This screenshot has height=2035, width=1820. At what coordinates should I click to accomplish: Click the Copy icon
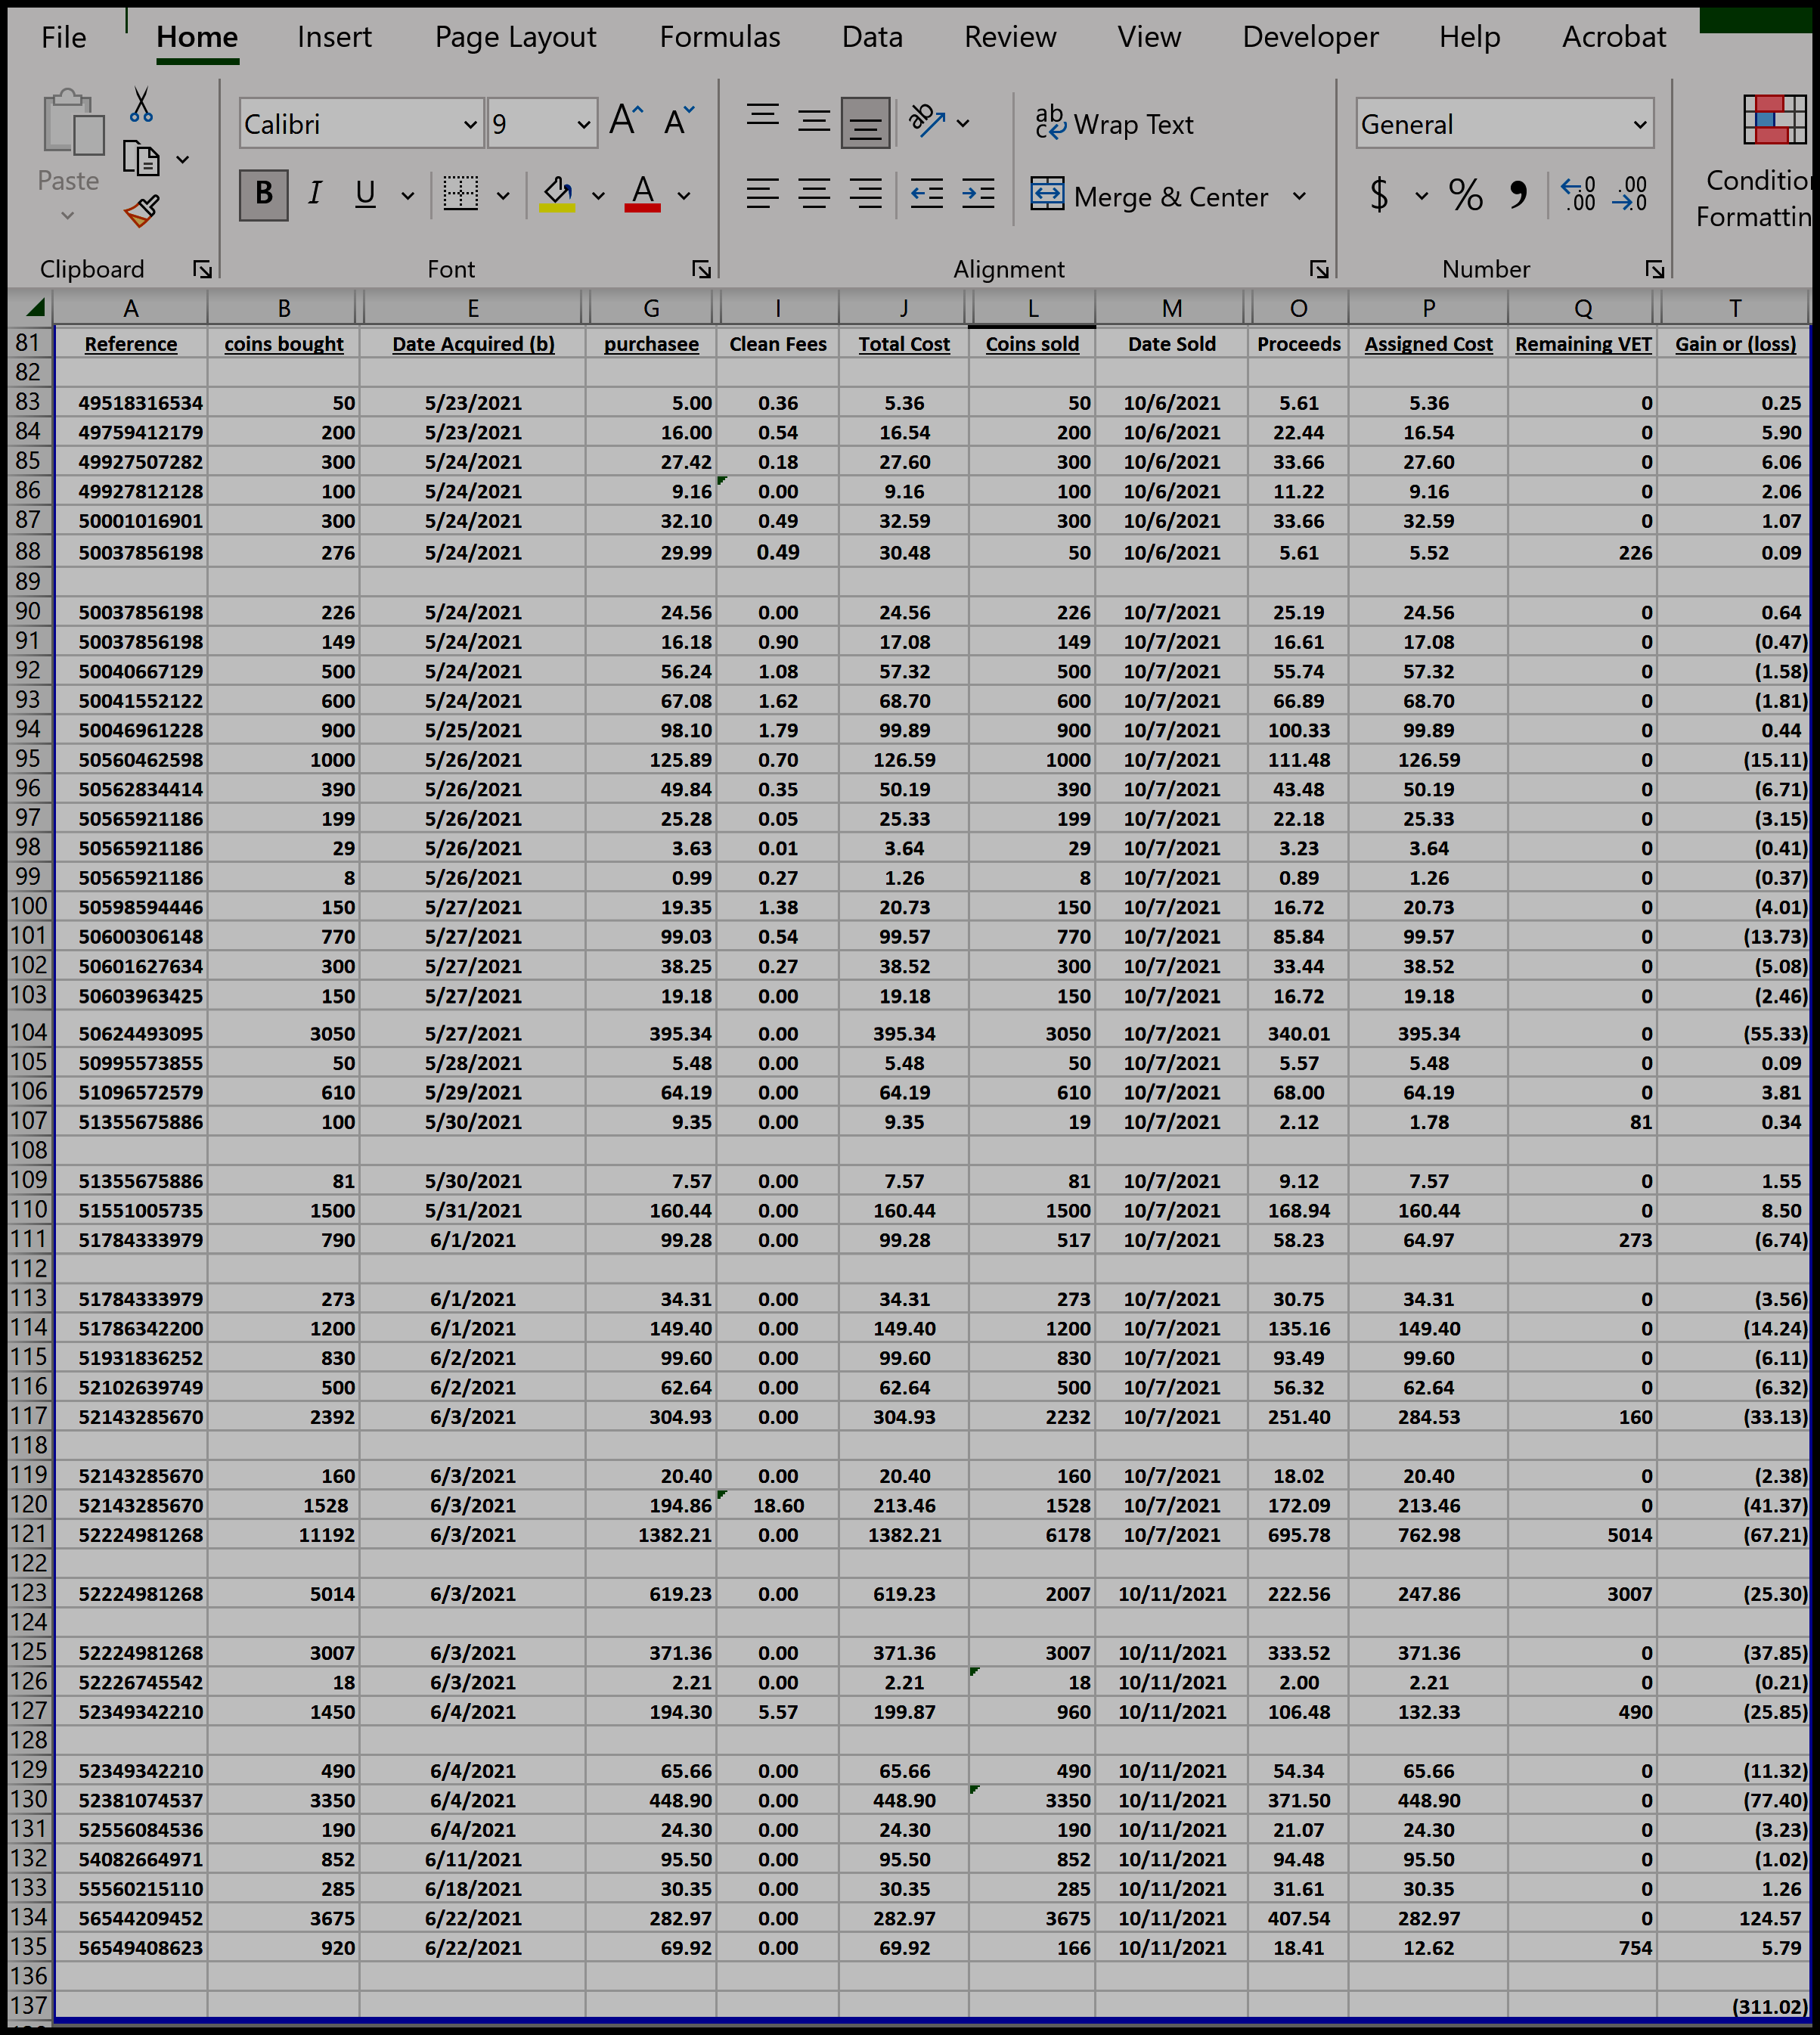click(x=141, y=158)
